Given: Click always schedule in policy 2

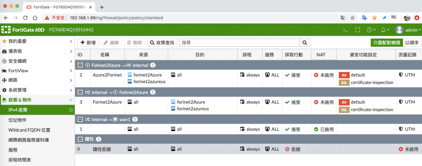Looking at the screenshot, I should click(250, 75).
